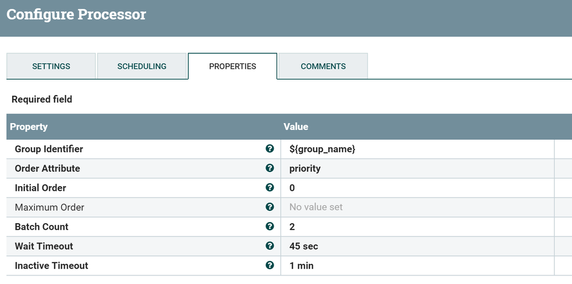Open the Scheduling tab
This screenshot has width=572, height=284.
[x=141, y=66]
